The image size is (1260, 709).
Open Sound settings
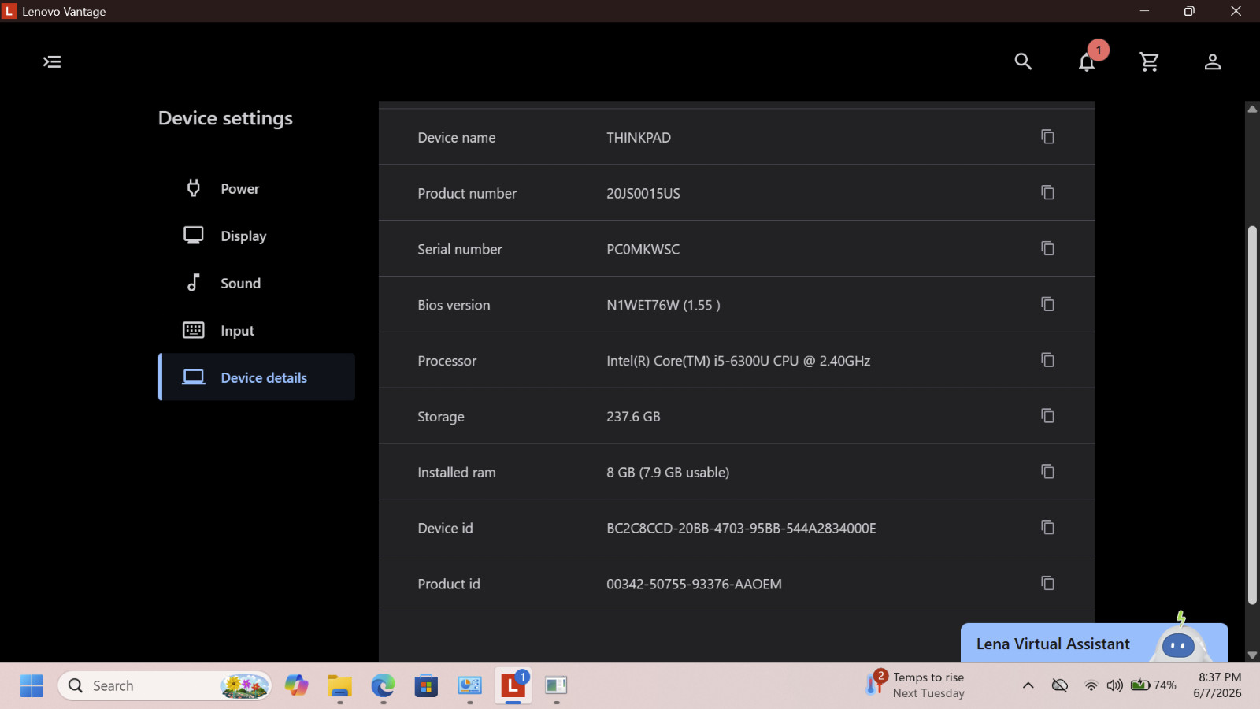257,283
